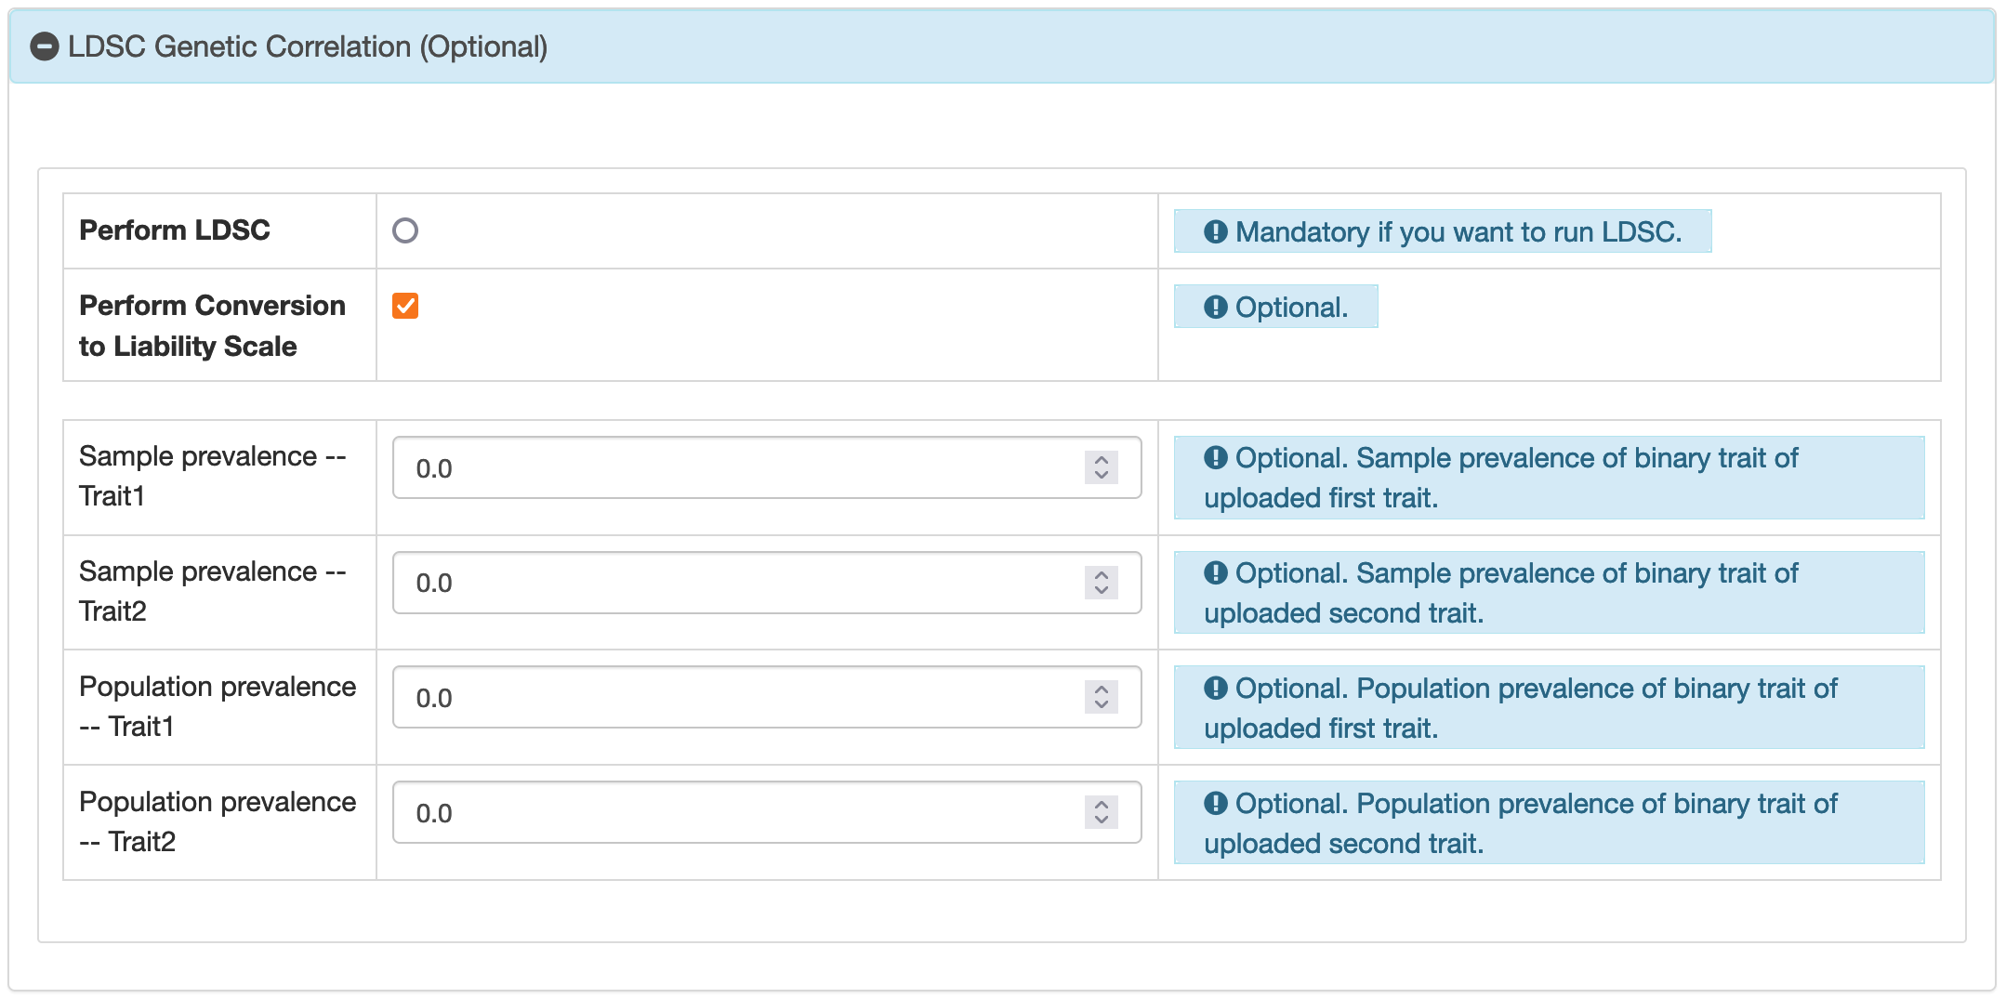Click info icon for Sample prevalence second trait
Screen dimensions: 2006x998
(1215, 572)
